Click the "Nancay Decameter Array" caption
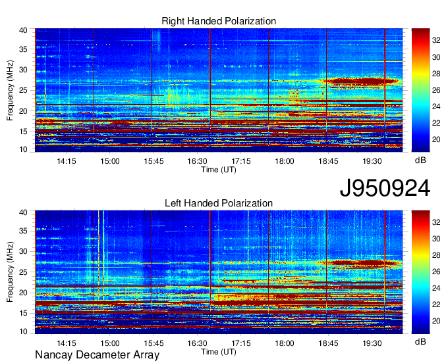This screenshot has width=448, height=363. pyautogui.click(x=97, y=355)
